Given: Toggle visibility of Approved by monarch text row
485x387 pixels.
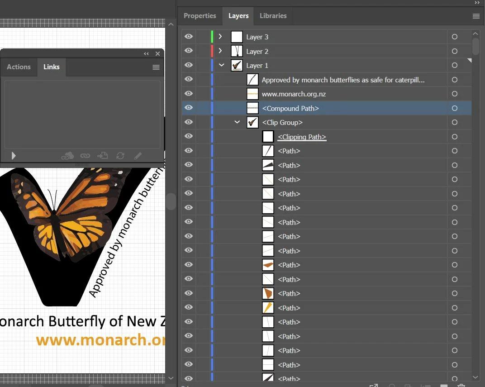Looking at the screenshot, I should tap(189, 79).
